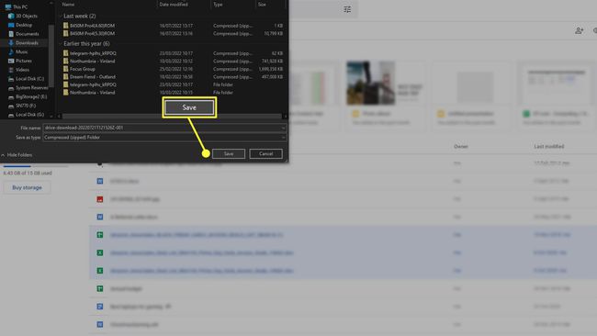Viewport: 597px width, 336px height.
Task: Click the Save button in the dialog
Action: click(229, 153)
